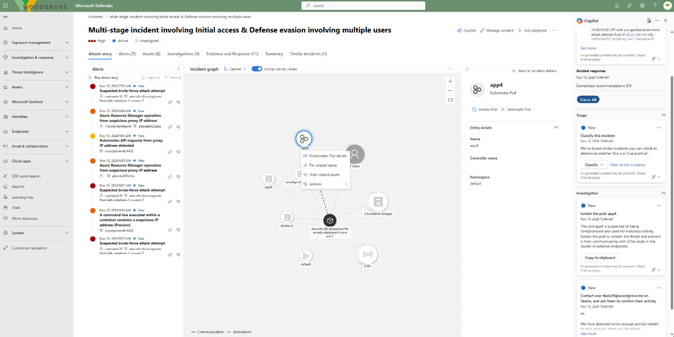
Task: Open more options on Contact user card
Action: tap(658, 288)
